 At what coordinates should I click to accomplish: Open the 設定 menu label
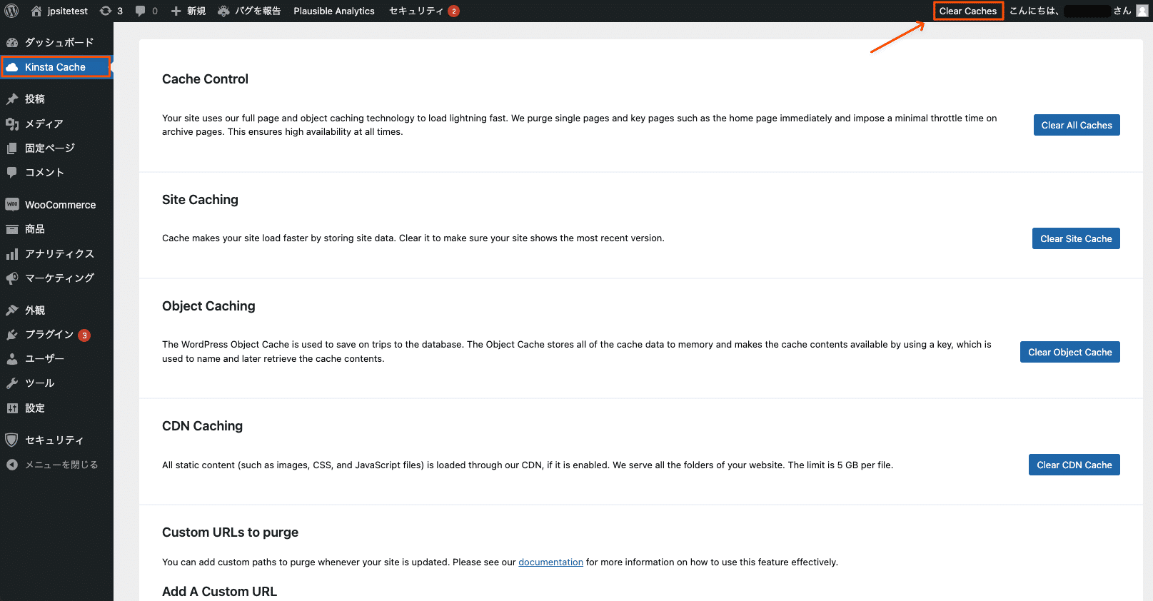pyautogui.click(x=35, y=408)
